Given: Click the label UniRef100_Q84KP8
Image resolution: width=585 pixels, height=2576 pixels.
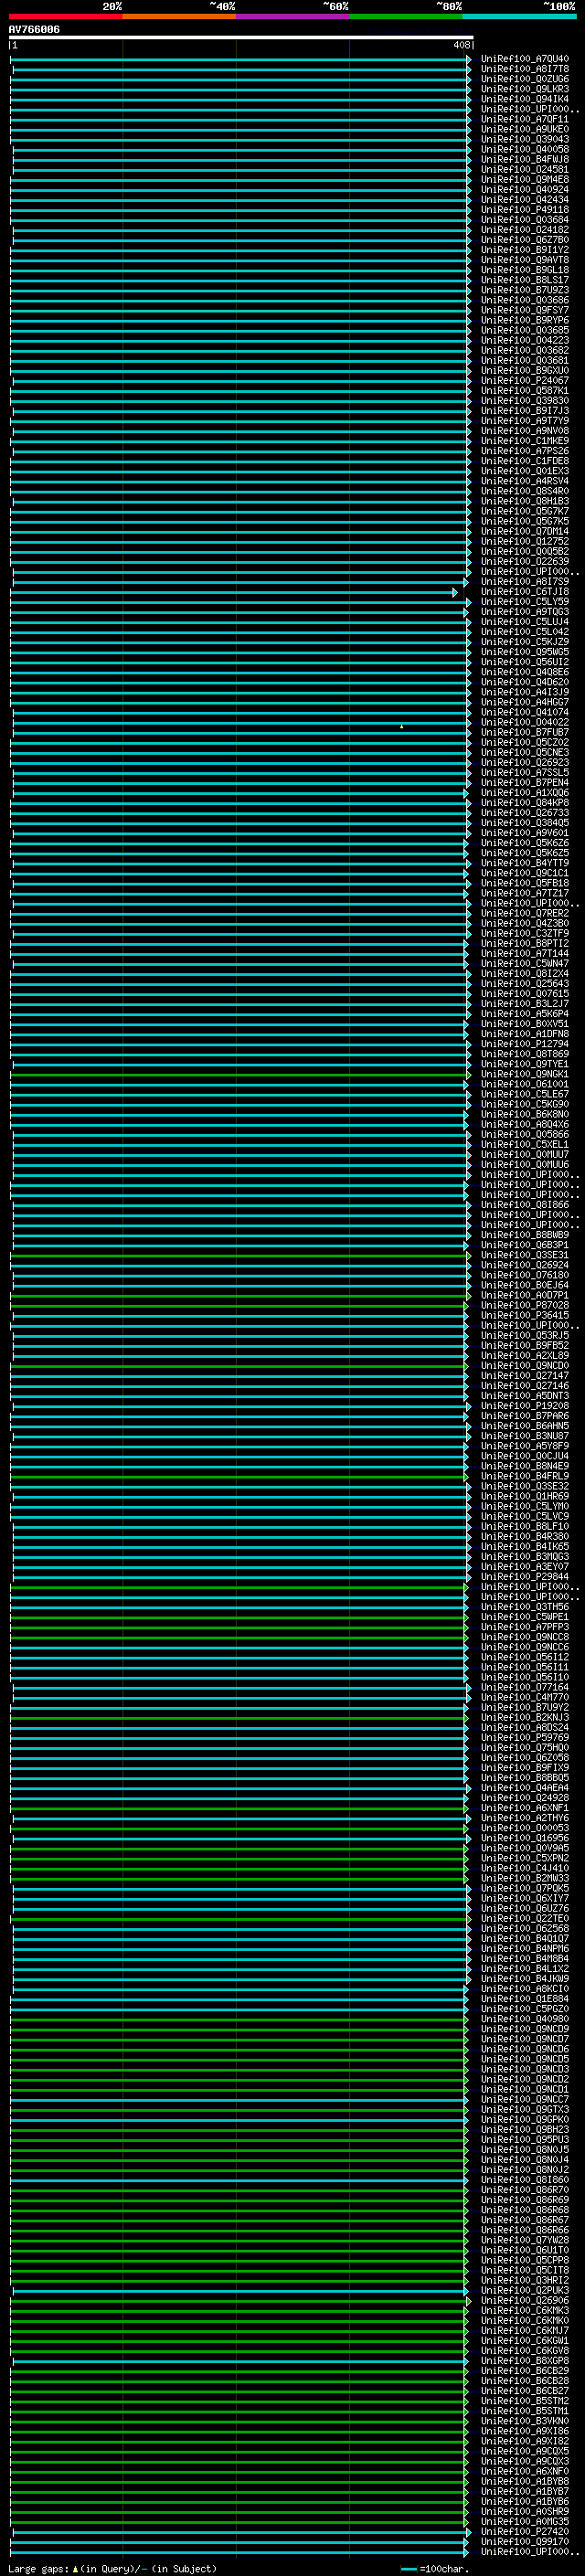Looking at the screenshot, I should pos(525,803).
